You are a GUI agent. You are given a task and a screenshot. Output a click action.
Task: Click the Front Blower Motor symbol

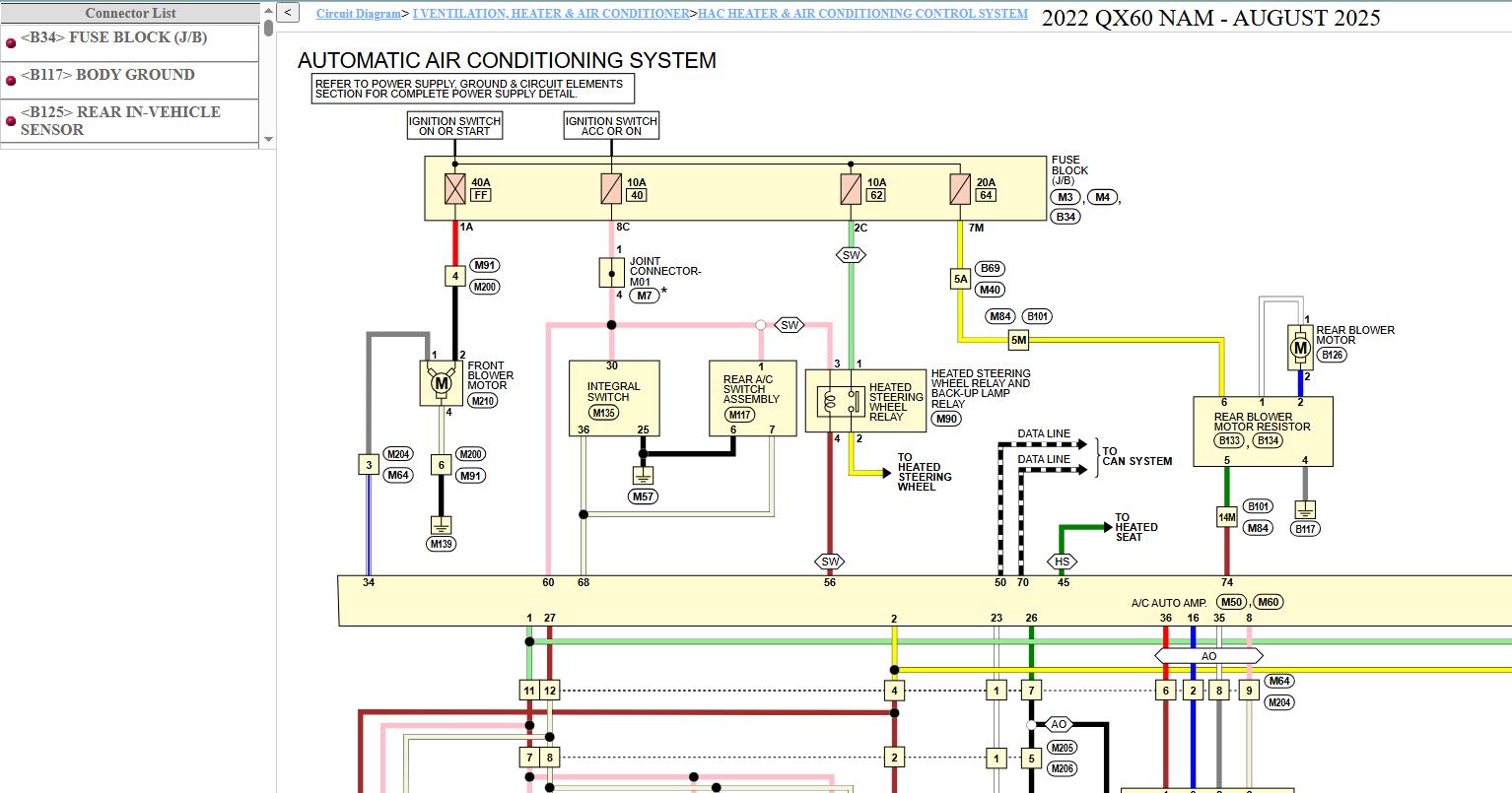(x=442, y=383)
